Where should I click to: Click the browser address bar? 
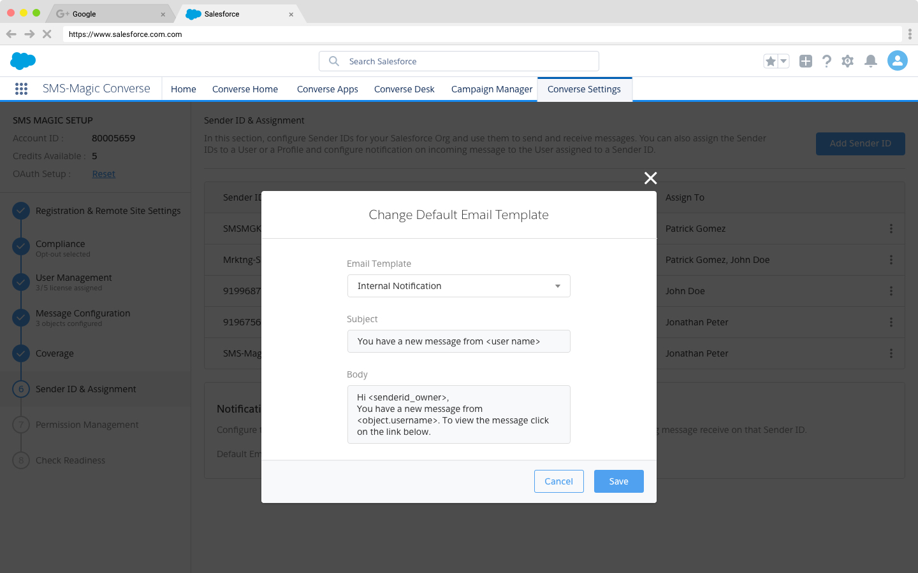pos(482,34)
